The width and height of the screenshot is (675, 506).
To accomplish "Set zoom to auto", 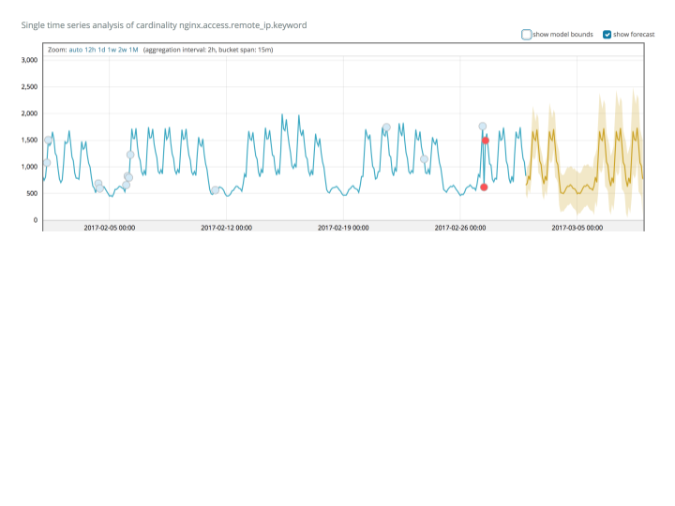I will (x=75, y=50).
